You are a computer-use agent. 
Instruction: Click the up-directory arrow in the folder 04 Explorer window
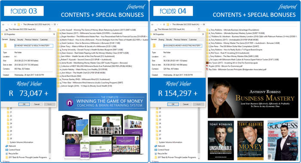(x=164, y=24)
